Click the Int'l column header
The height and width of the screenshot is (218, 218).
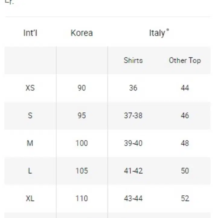point(30,33)
